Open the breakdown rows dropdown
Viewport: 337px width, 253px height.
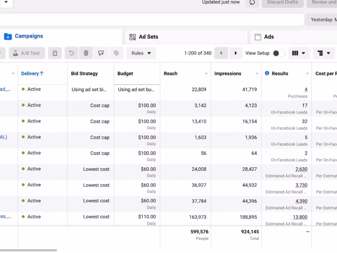click(x=324, y=53)
